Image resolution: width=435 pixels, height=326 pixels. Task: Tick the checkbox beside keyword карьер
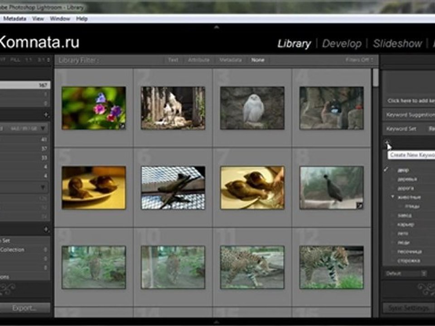(392, 224)
